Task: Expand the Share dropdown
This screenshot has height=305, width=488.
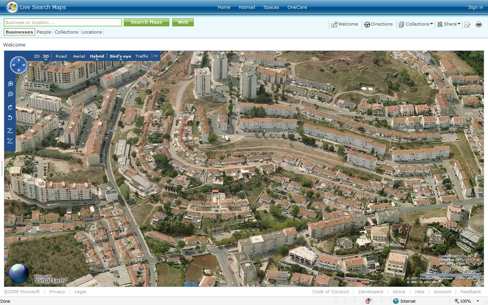Action: coord(449,24)
